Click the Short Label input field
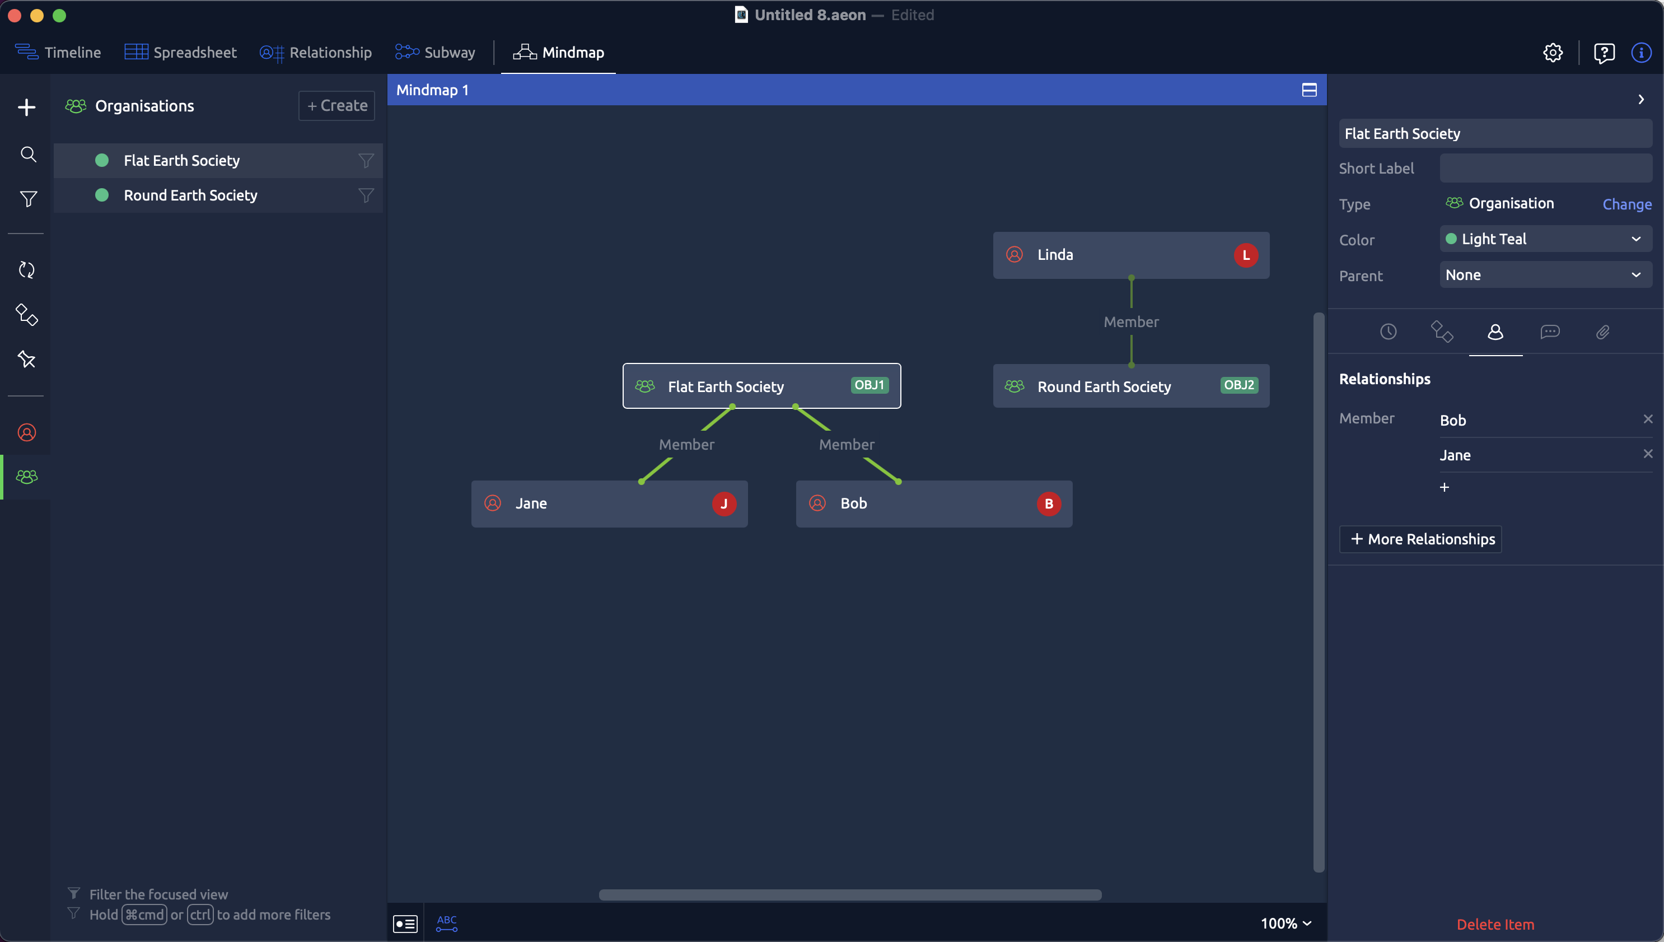 point(1546,168)
